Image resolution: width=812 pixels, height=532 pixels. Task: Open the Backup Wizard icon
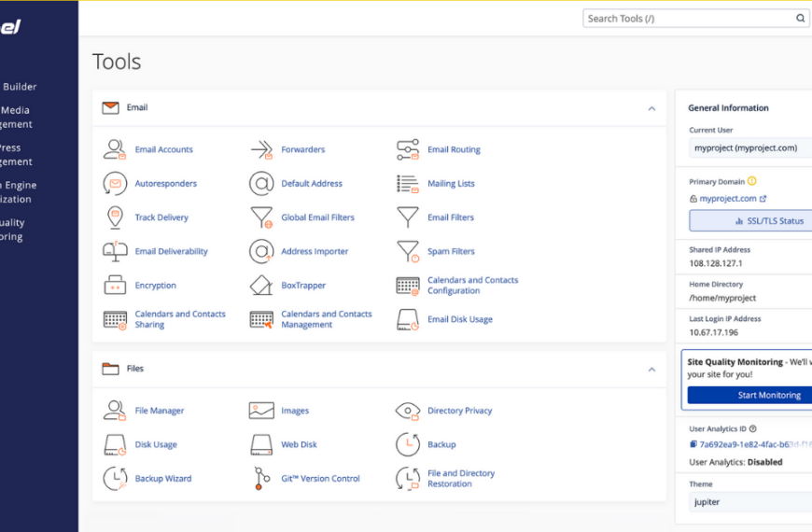(115, 478)
